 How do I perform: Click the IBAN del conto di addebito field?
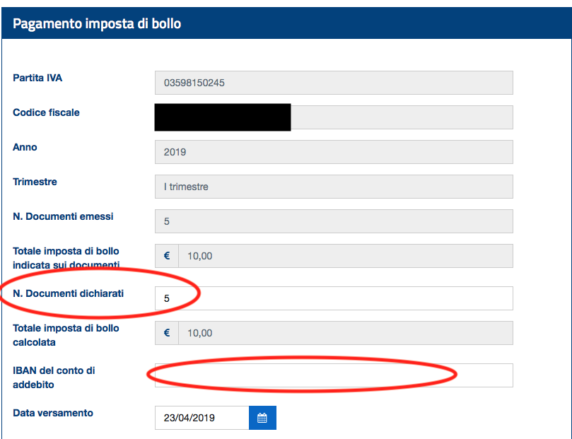(x=334, y=375)
